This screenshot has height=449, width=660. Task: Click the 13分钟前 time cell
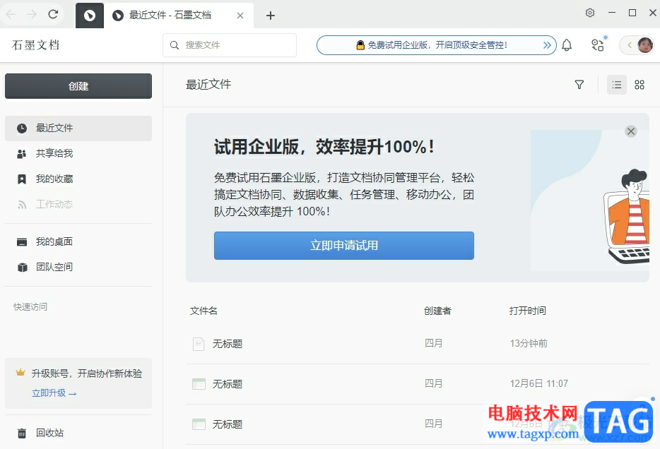point(529,344)
